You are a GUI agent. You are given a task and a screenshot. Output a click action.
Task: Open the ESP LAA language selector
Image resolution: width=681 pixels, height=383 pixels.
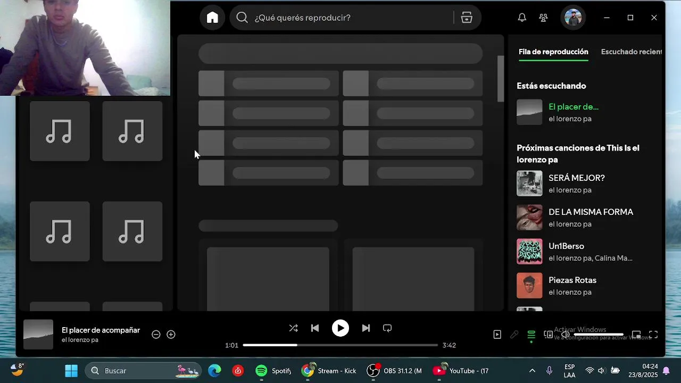coord(569,371)
